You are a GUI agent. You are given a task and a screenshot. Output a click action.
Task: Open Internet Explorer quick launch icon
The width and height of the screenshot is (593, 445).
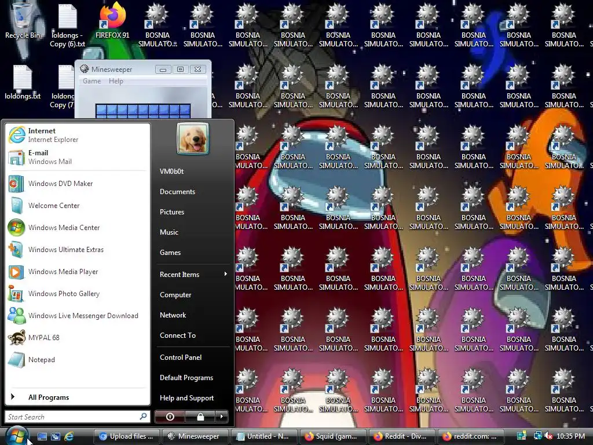[x=69, y=436]
